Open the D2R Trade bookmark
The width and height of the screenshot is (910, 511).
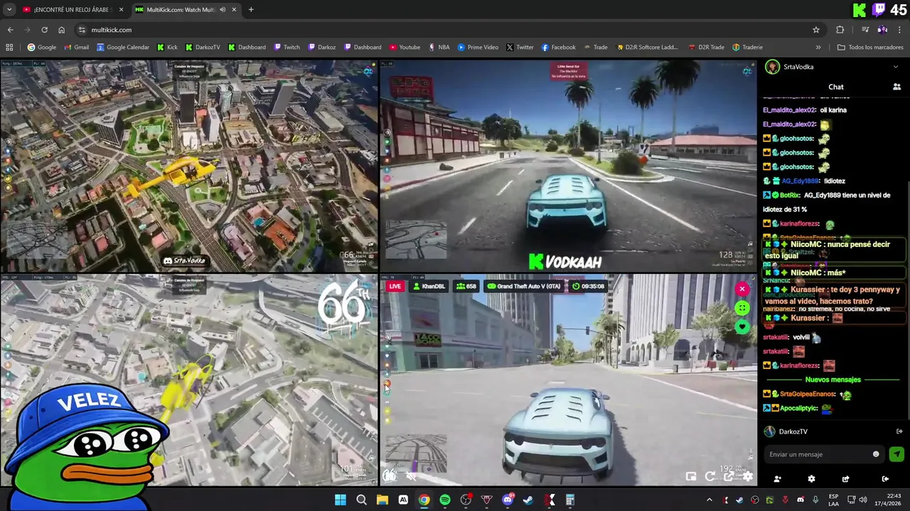pos(706,48)
